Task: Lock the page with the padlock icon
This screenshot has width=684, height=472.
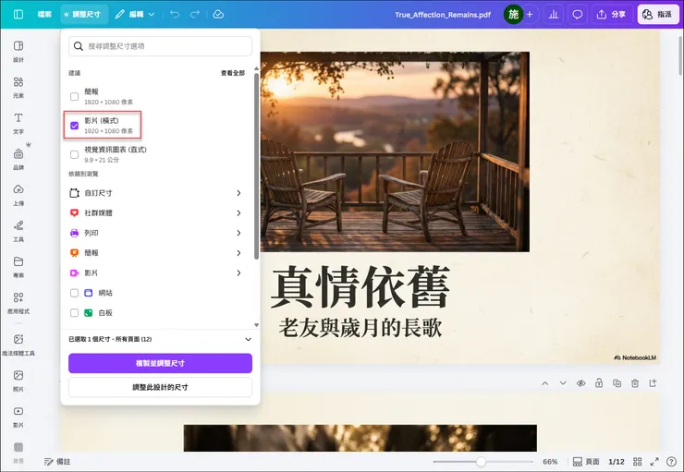Action: [599, 383]
